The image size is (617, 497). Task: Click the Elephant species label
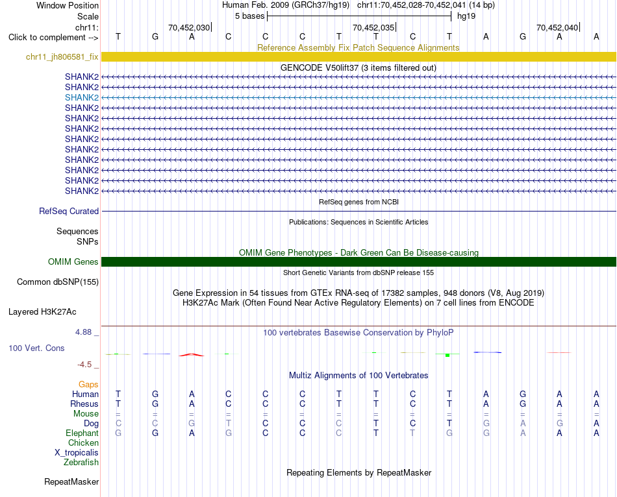pyautogui.click(x=82, y=433)
